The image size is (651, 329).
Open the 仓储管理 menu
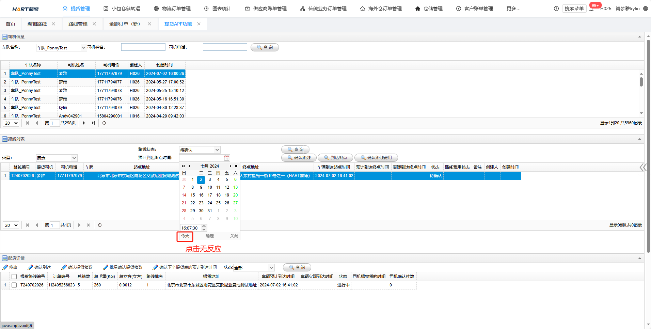pos(429,9)
